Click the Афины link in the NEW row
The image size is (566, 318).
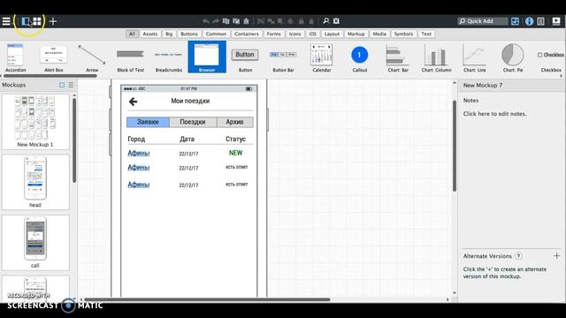[x=139, y=153]
